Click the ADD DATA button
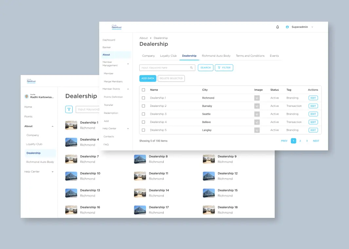The image size is (349, 249). [x=148, y=78]
